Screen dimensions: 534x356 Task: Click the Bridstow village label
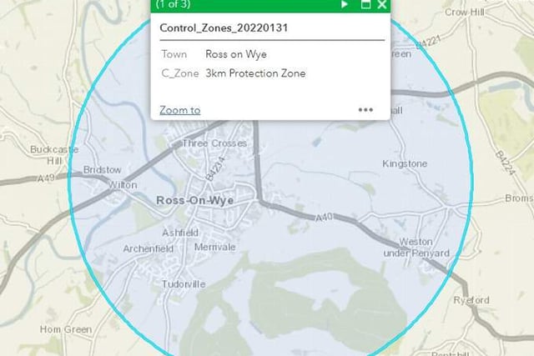pos(102,169)
